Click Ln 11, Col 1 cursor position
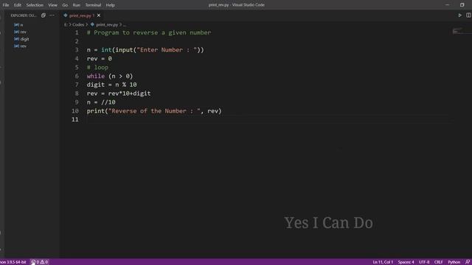472x265 pixels. pyautogui.click(x=383, y=262)
